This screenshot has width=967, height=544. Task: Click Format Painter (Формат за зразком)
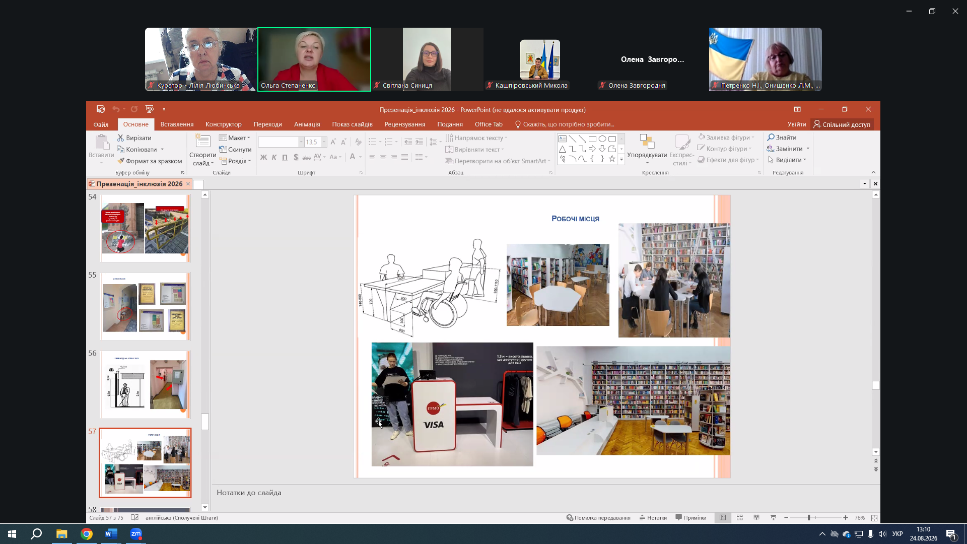[x=150, y=161]
